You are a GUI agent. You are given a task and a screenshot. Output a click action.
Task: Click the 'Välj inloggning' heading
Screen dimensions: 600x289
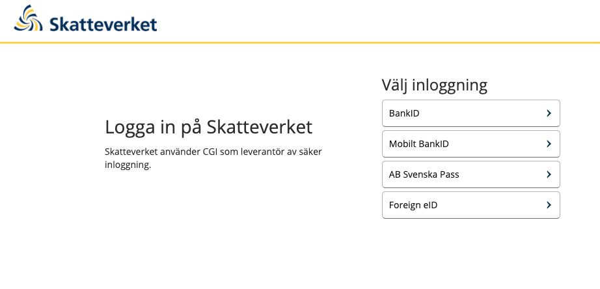tap(434, 85)
